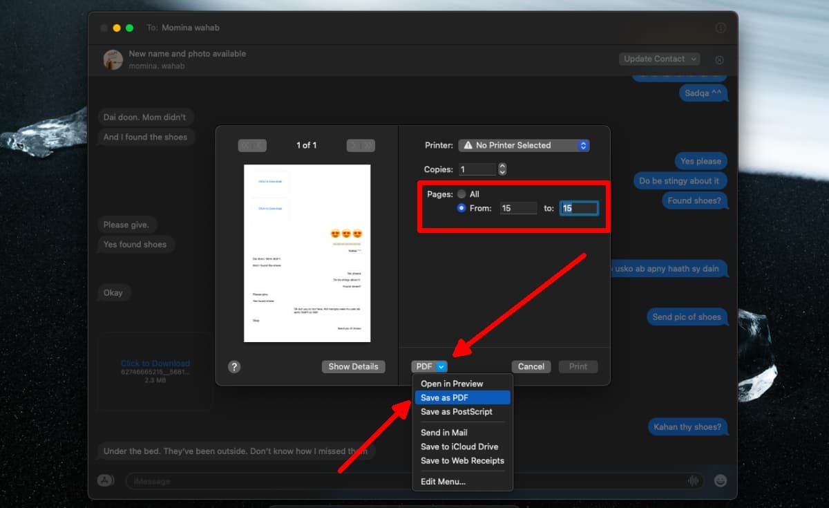Open the emoji picker in message bar
This screenshot has height=508, width=829.
click(x=721, y=481)
